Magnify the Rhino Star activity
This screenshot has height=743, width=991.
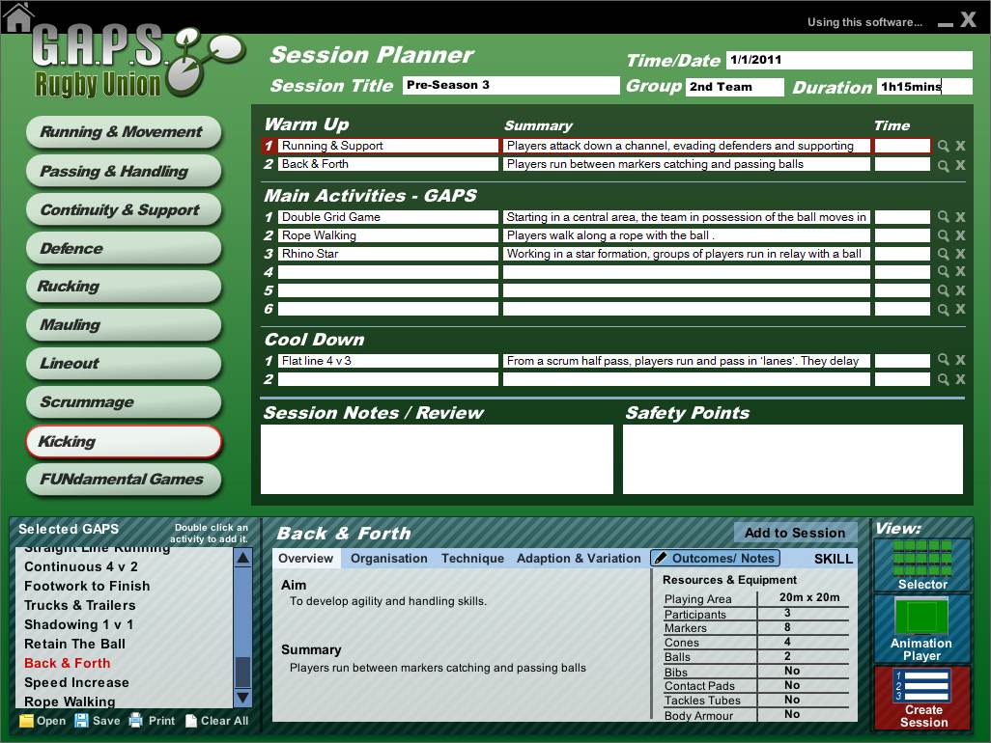tap(943, 253)
